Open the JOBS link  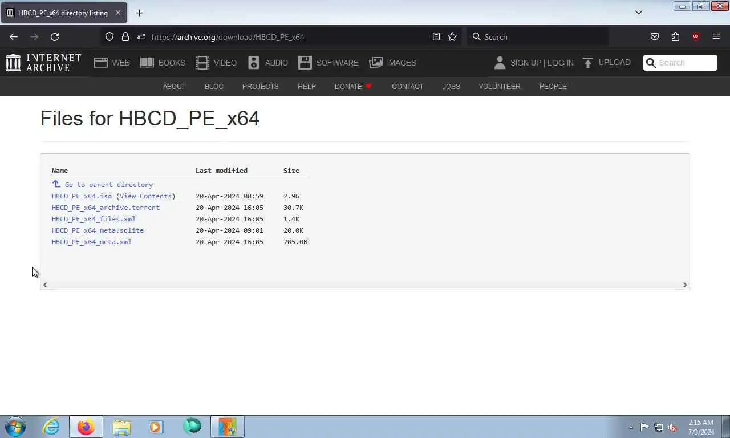[x=451, y=87]
